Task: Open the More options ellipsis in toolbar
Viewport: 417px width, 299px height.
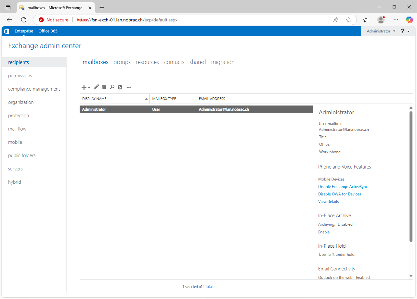Action: click(x=129, y=87)
